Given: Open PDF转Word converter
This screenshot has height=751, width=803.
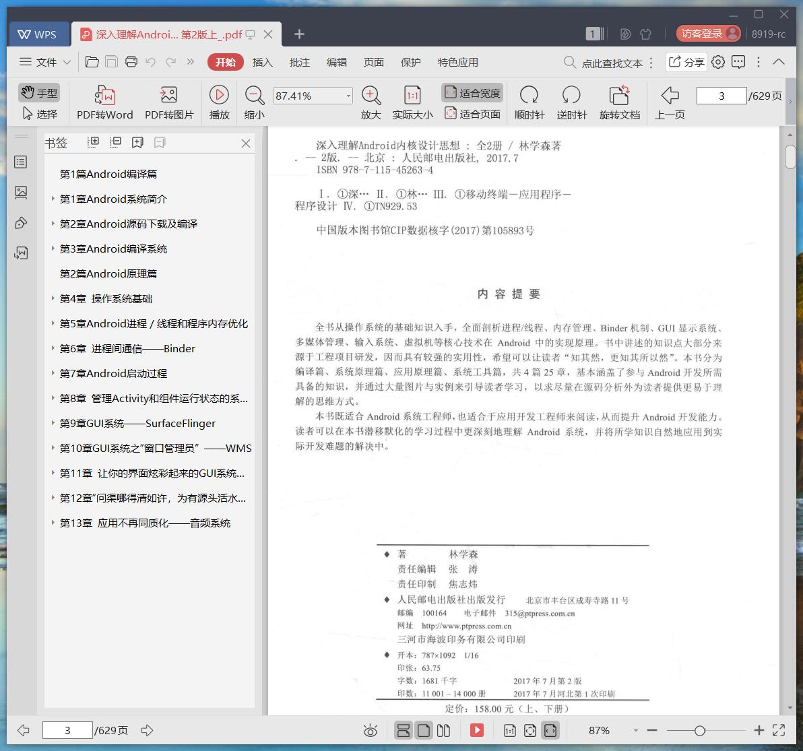Looking at the screenshot, I should tap(104, 103).
